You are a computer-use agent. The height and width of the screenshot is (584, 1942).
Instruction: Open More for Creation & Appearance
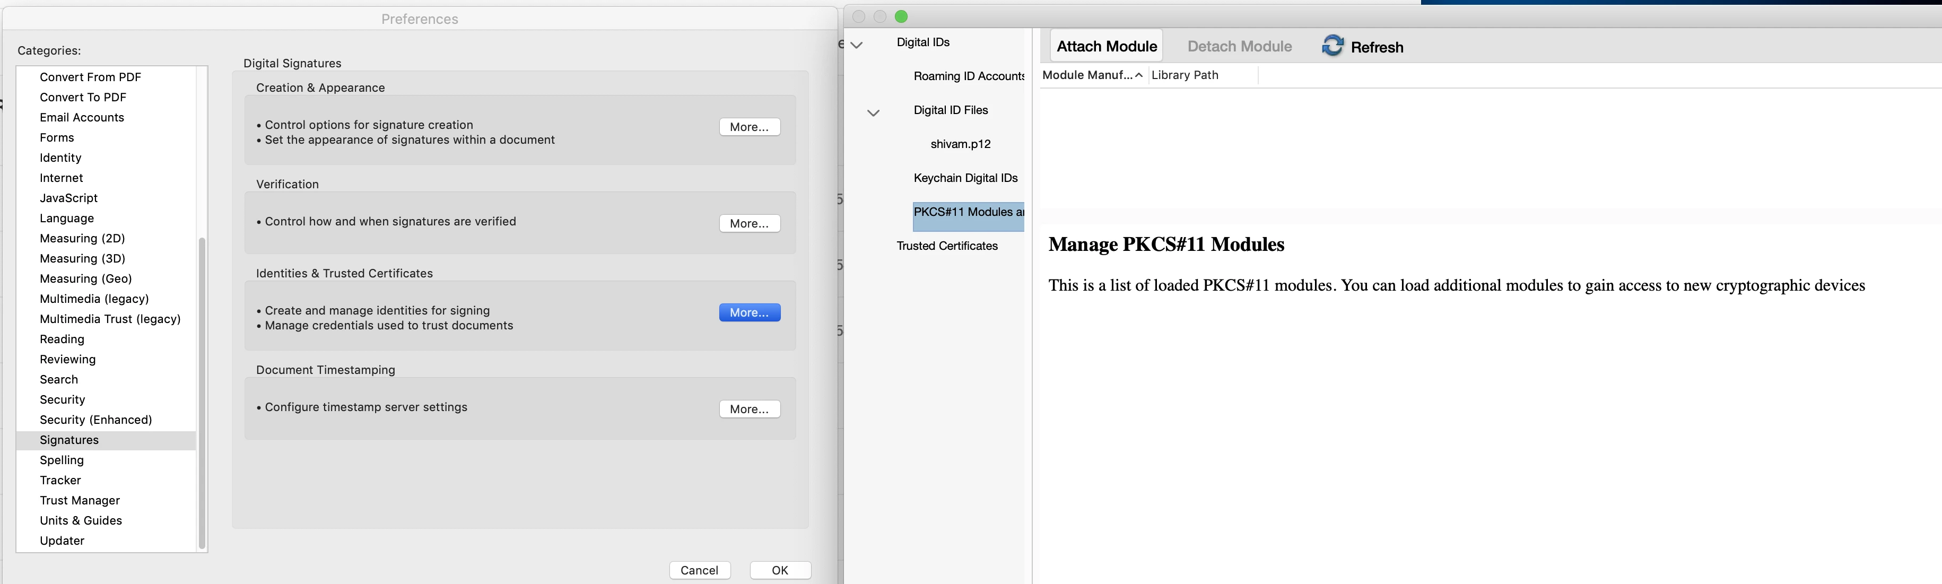coord(748,127)
